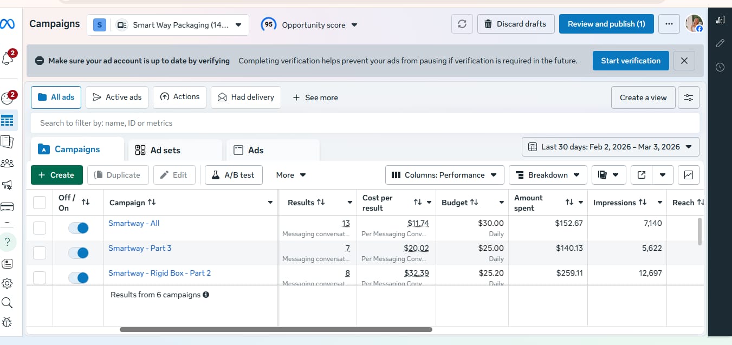Turn off the Smartway - All campaign

click(79, 228)
